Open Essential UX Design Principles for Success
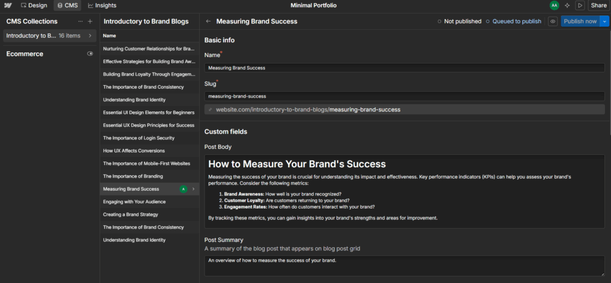 149,125
